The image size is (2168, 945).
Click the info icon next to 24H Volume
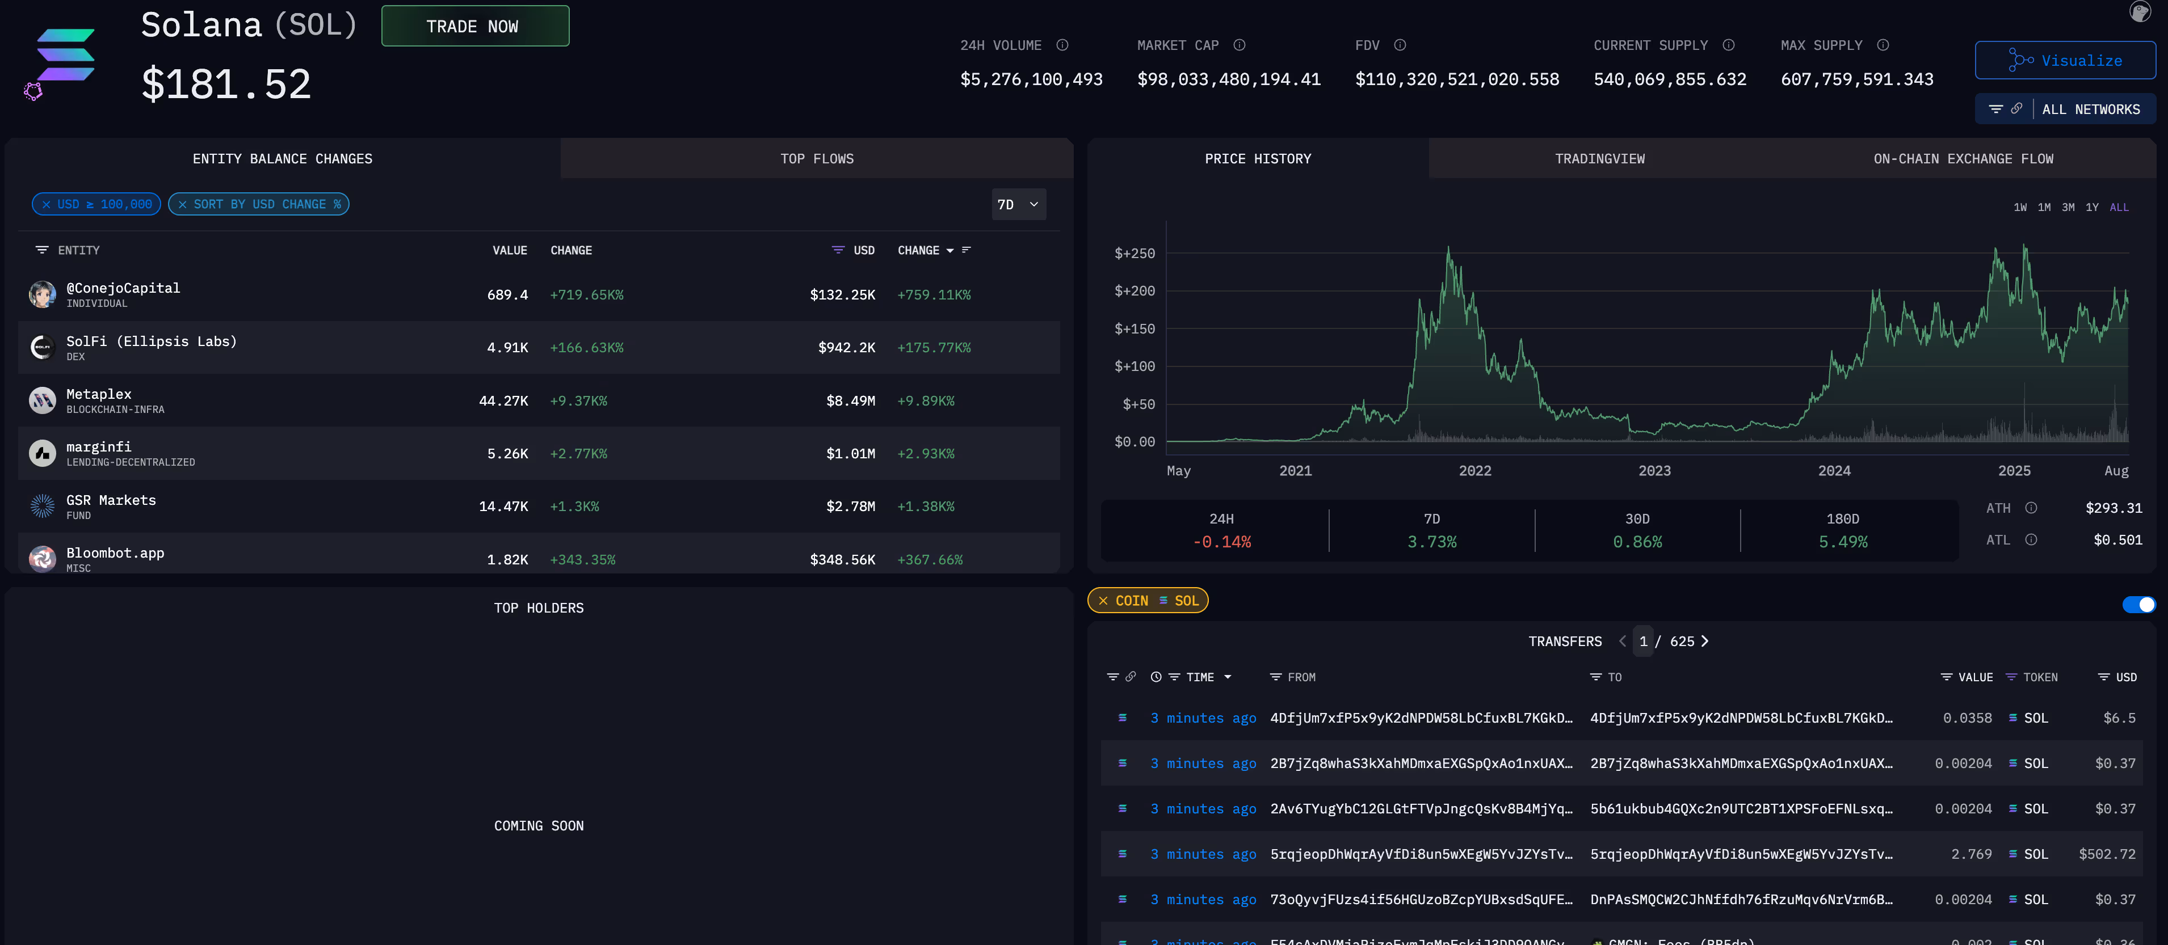[1062, 45]
